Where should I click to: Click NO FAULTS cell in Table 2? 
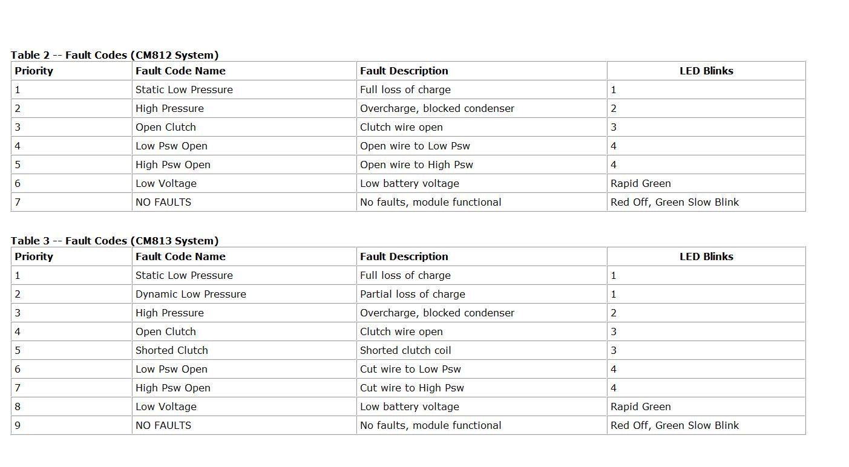click(x=244, y=202)
